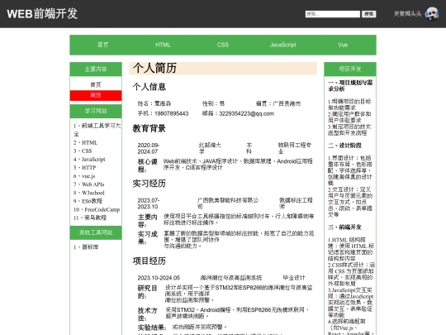Click the 实习经历 section heading
Screen dimensions: 446x335
tap(149, 183)
